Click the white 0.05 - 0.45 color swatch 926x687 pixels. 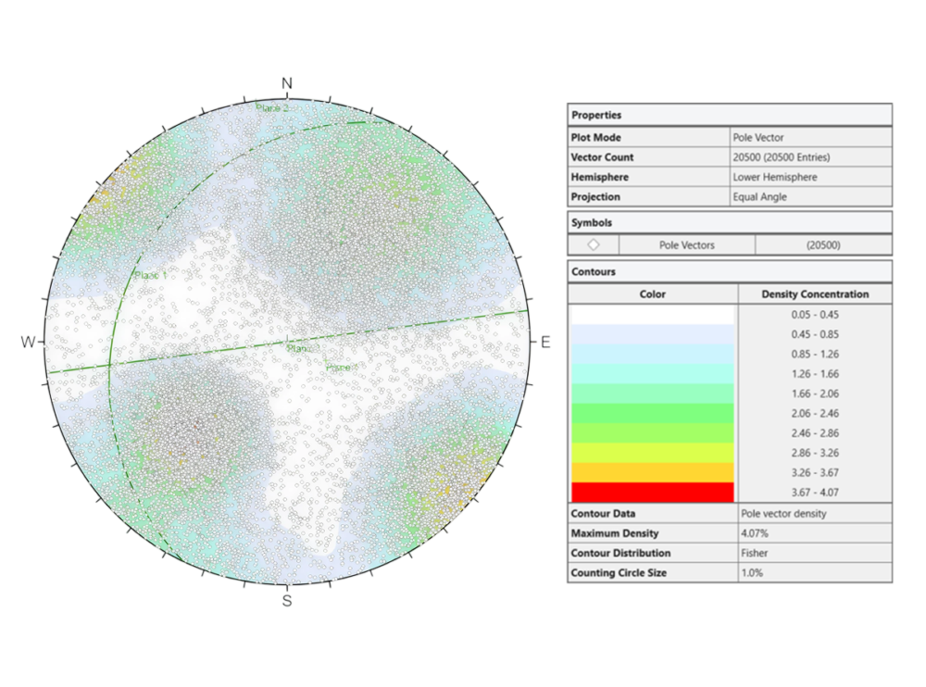pyautogui.click(x=652, y=316)
